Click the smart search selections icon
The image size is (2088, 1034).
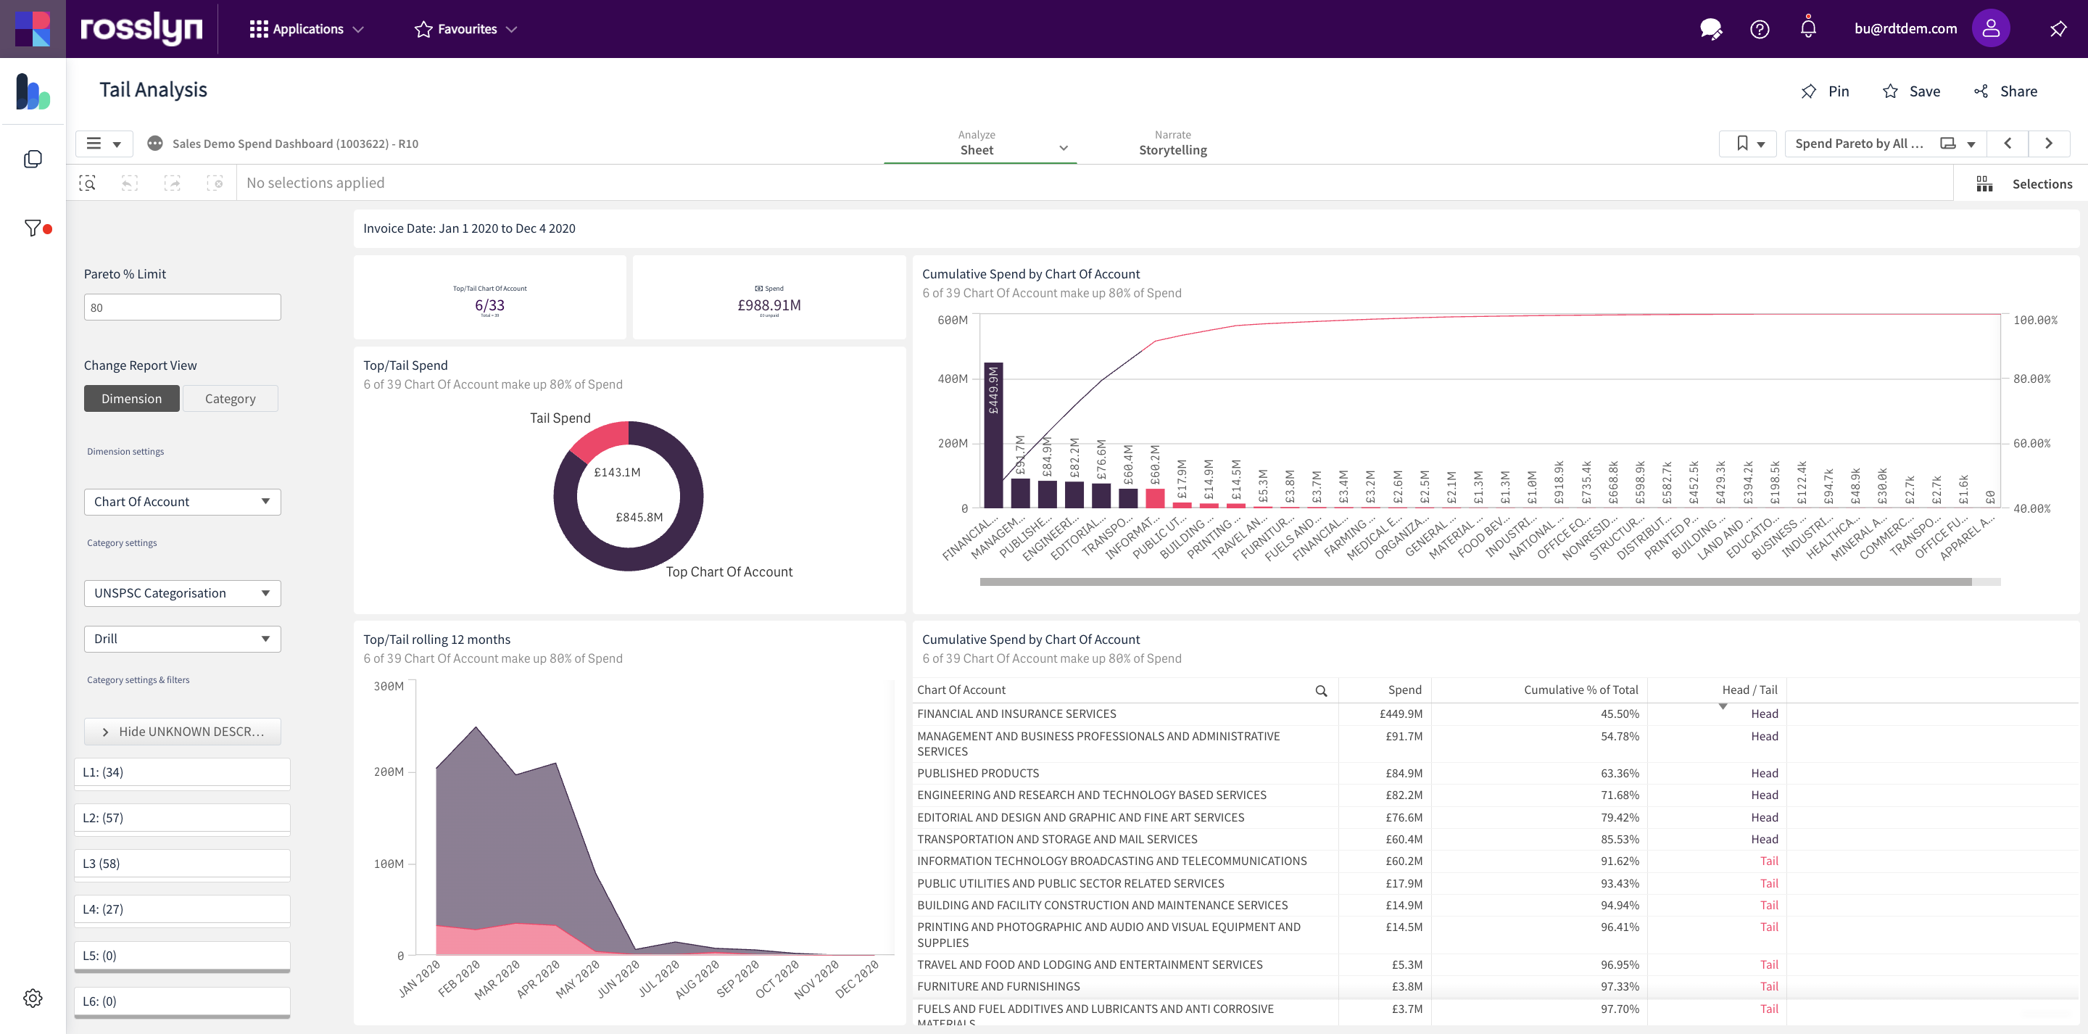[x=88, y=183]
